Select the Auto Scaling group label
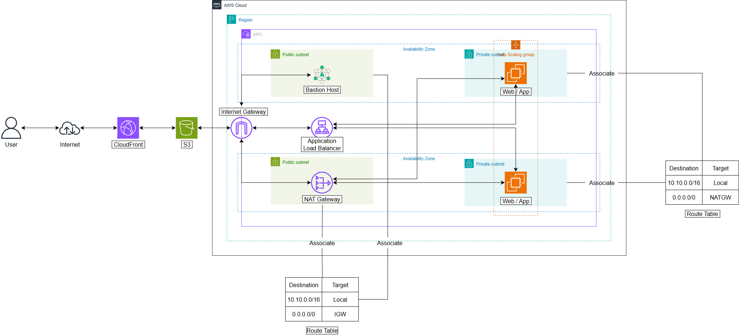This screenshot has width=739, height=336. click(516, 55)
